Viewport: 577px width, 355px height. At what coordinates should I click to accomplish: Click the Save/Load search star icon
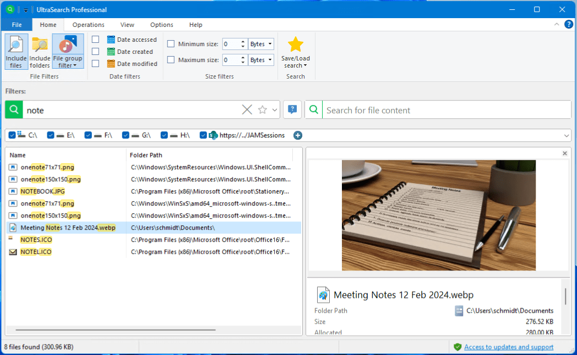(296, 46)
